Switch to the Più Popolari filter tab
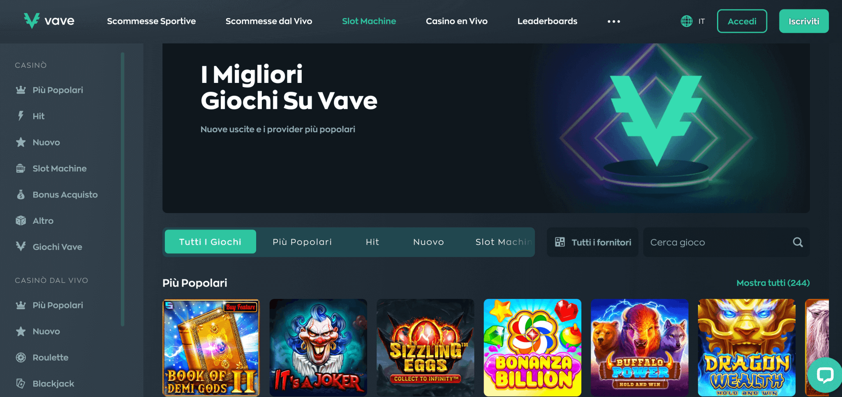Viewport: 842px width, 397px height. coord(302,242)
